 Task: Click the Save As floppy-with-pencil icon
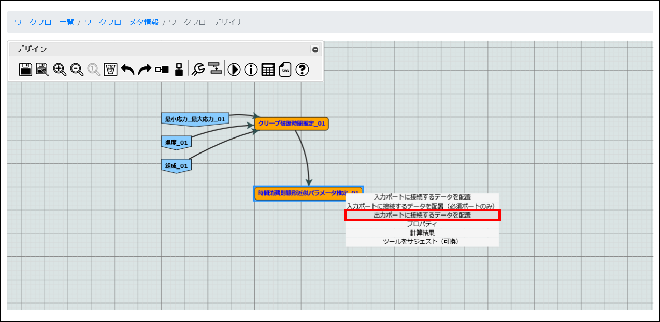42,69
